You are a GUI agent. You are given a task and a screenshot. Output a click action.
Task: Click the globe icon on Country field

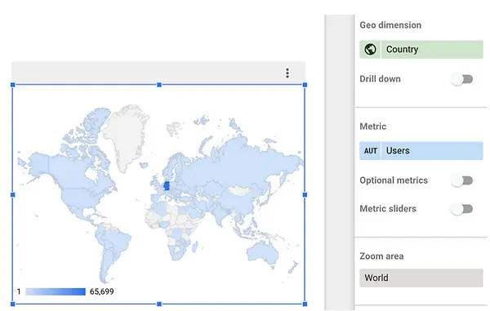click(x=370, y=49)
